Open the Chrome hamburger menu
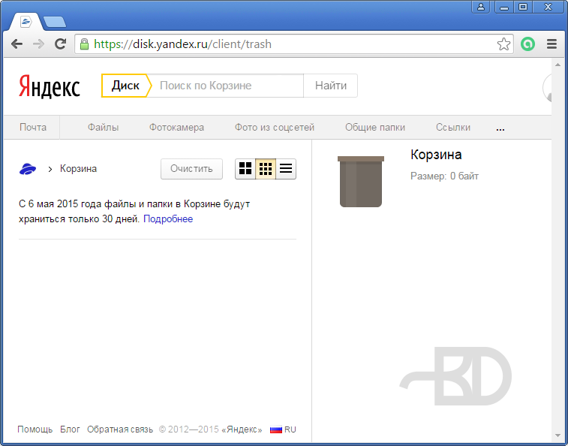 pos(551,44)
